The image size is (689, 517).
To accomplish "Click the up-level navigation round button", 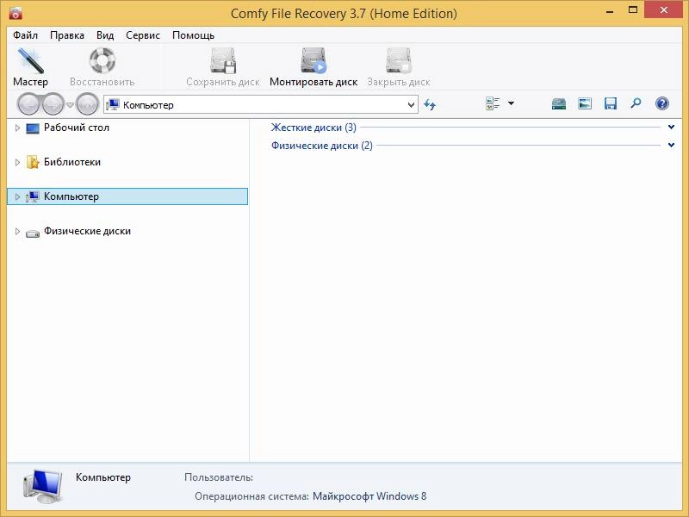I will 87,104.
